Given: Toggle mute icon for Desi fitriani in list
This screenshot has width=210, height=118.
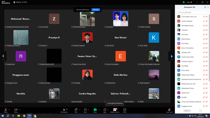Looking at the screenshot, I should tap(204, 44).
